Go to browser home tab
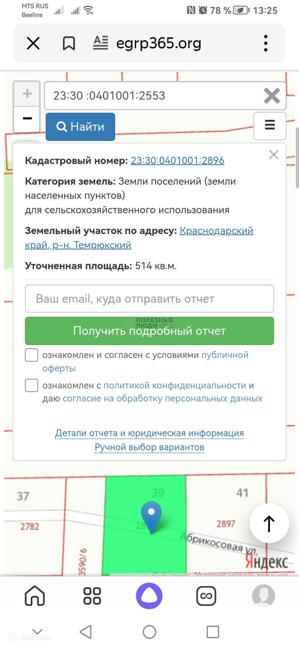Image resolution: width=299 pixels, height=648 pixels. coord(35,596)
